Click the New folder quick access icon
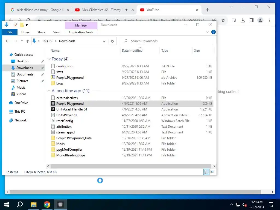 (x=22, y=25)
